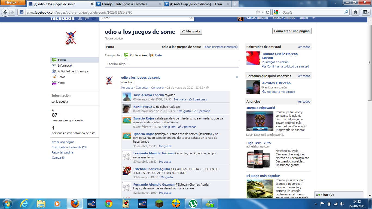Click 'Ver todas' next to Solicitudes de amistad

(x=304, y=47)
